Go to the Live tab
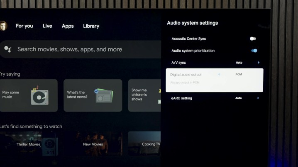Image resolution: width=298 pixels, height=167 pixels. point(47,26)
